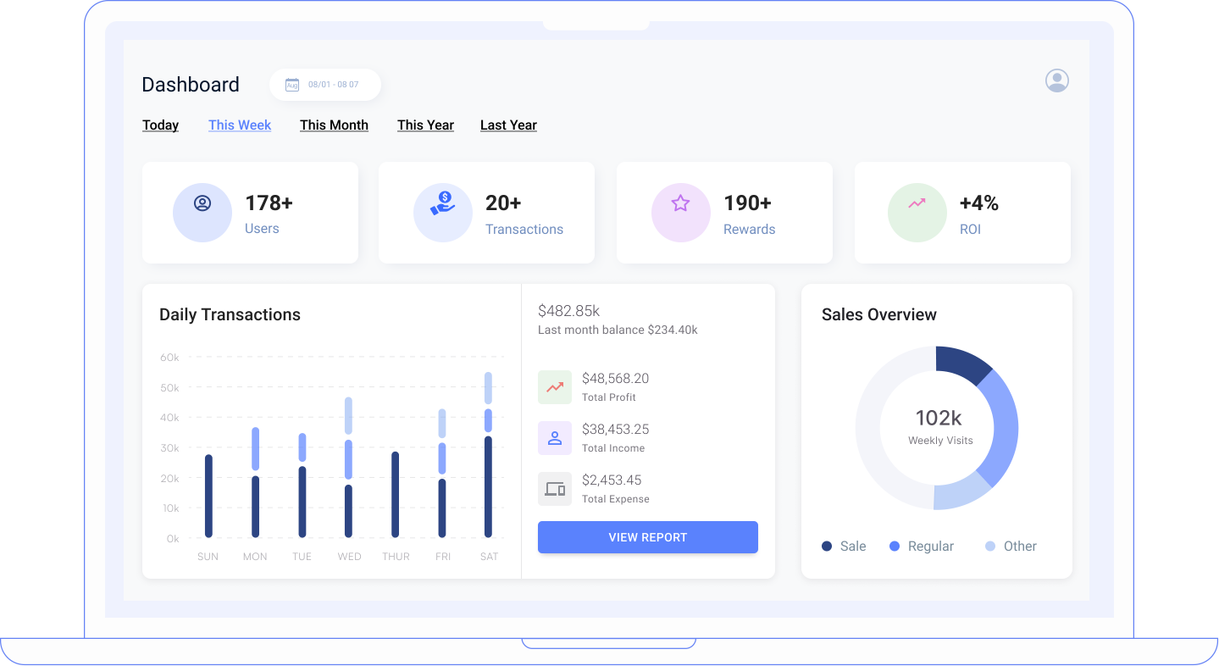The width and height of the screenshot is (1219, 666).
Task: Click the $48,568.20 Total Profit value
Action: coord(615,378)
